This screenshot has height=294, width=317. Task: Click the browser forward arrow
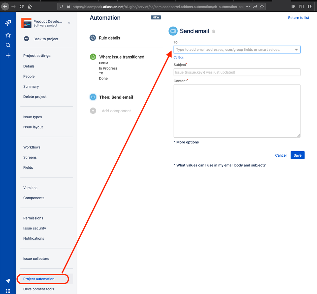pyautogui.click(x=13, y=7)
